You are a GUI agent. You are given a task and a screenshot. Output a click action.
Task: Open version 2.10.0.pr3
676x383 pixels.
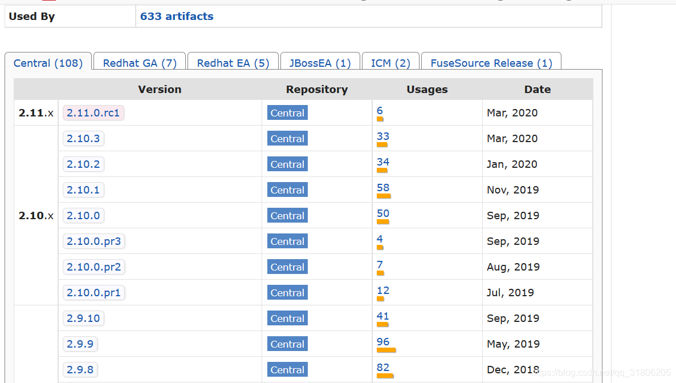93,241
